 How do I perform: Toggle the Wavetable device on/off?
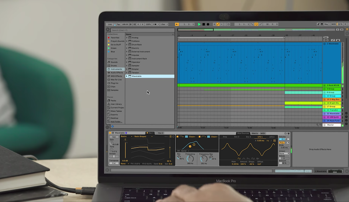pyautogui.click(x=109, y=133)
